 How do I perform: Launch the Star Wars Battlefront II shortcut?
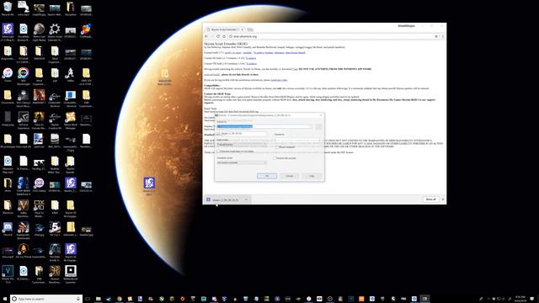tap(24, 185)
